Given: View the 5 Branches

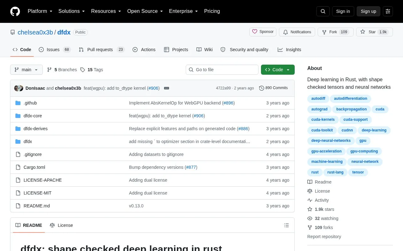Looking at the screenshot, I should tap(62, 70).
